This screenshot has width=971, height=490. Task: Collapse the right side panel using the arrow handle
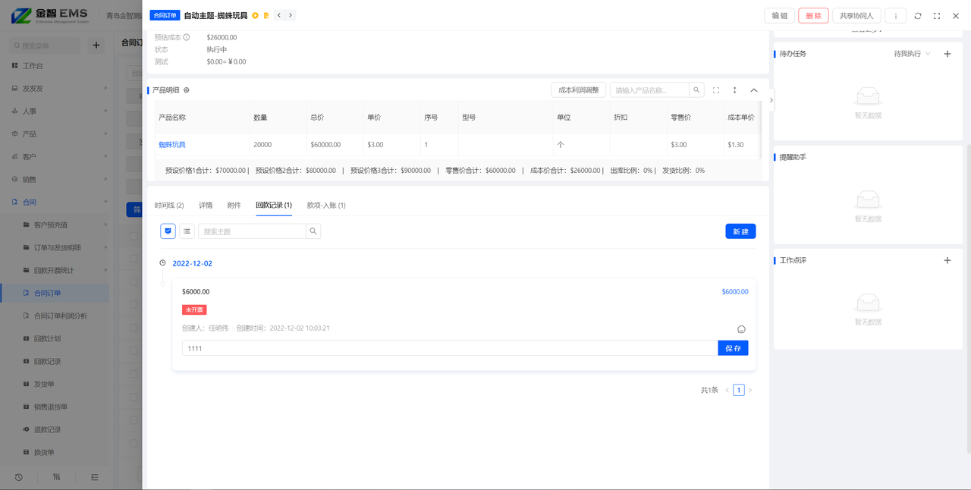771,100
